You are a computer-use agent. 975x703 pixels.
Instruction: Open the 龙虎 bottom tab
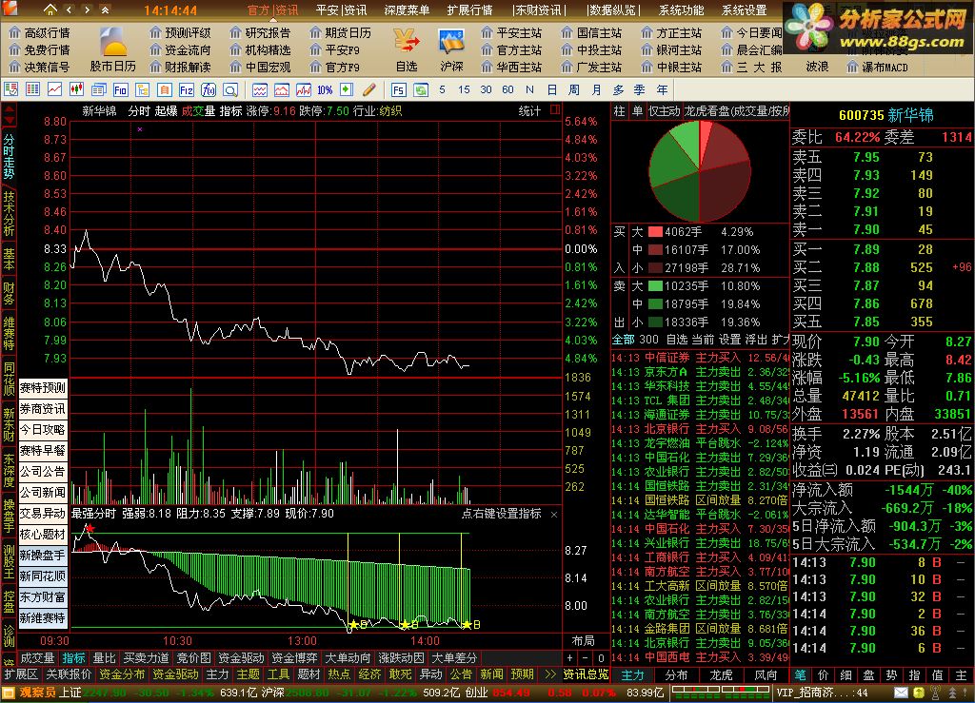point(722,674)
